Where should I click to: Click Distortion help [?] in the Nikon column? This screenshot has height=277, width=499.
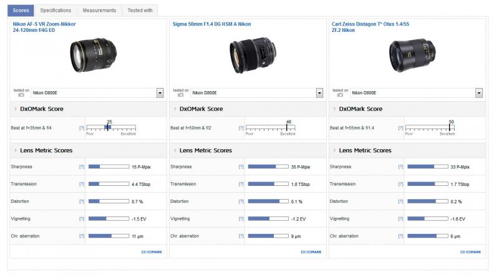(82, 202)
